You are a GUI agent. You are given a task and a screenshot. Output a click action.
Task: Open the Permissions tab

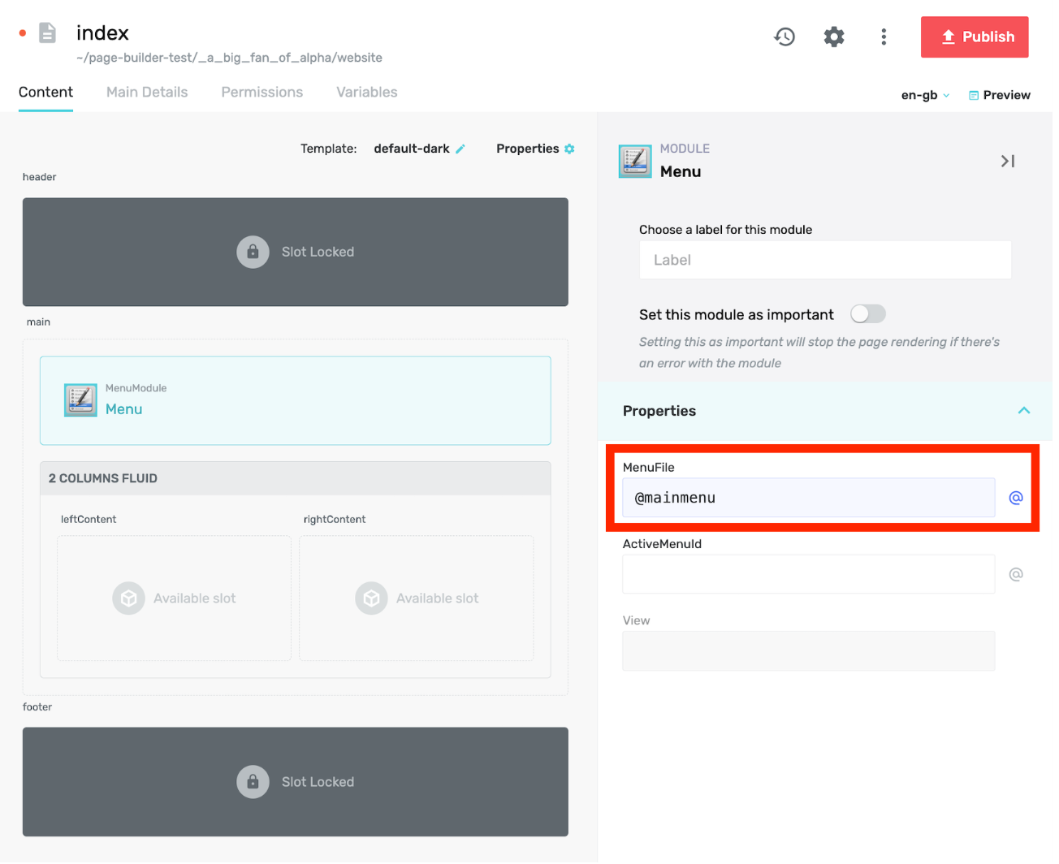tap(262, 92)
